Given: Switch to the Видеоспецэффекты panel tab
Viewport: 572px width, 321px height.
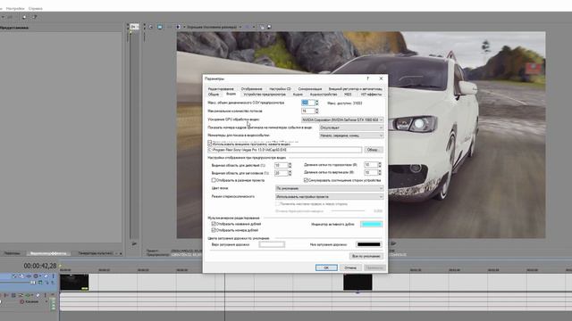Looking at the screenshot, I should pos(48,253).
